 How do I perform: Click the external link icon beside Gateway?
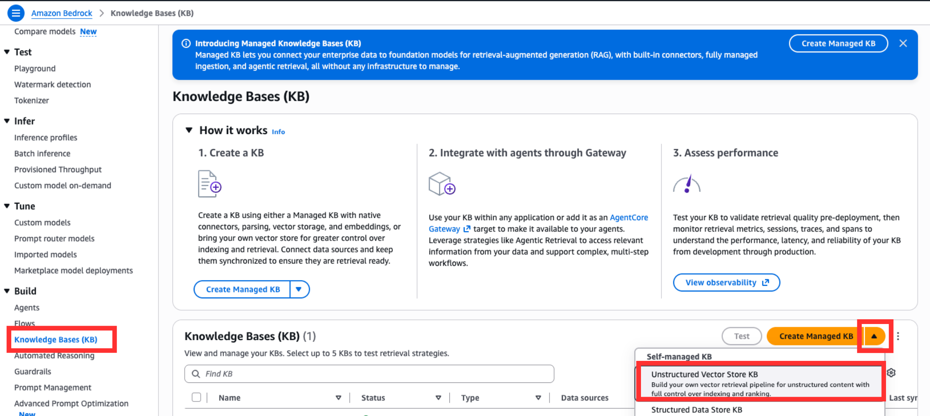pos(466,229)
